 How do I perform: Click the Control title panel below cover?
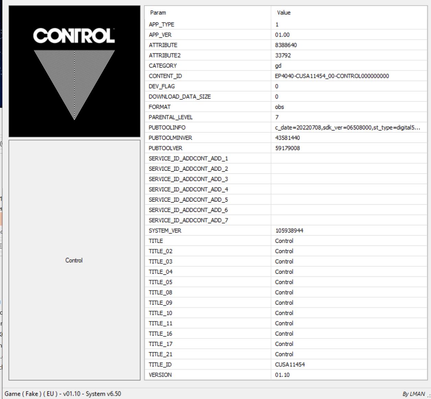[x=75, y=260]
